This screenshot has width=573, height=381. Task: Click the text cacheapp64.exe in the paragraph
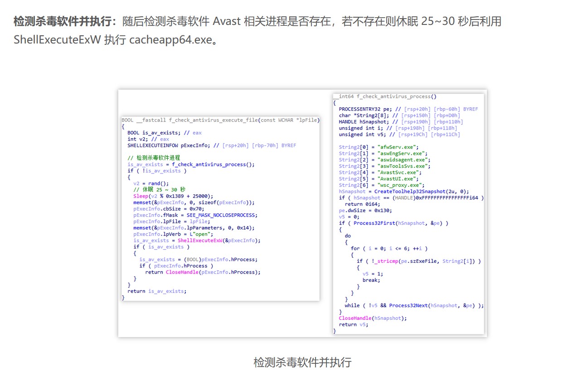pyautogui.click(x=170, y=40)
